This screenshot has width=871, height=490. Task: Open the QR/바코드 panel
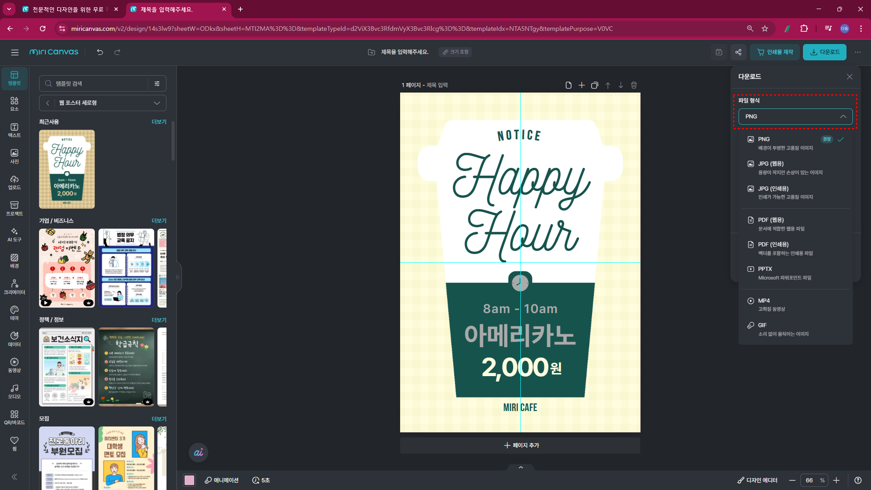[x=15, y=417]
